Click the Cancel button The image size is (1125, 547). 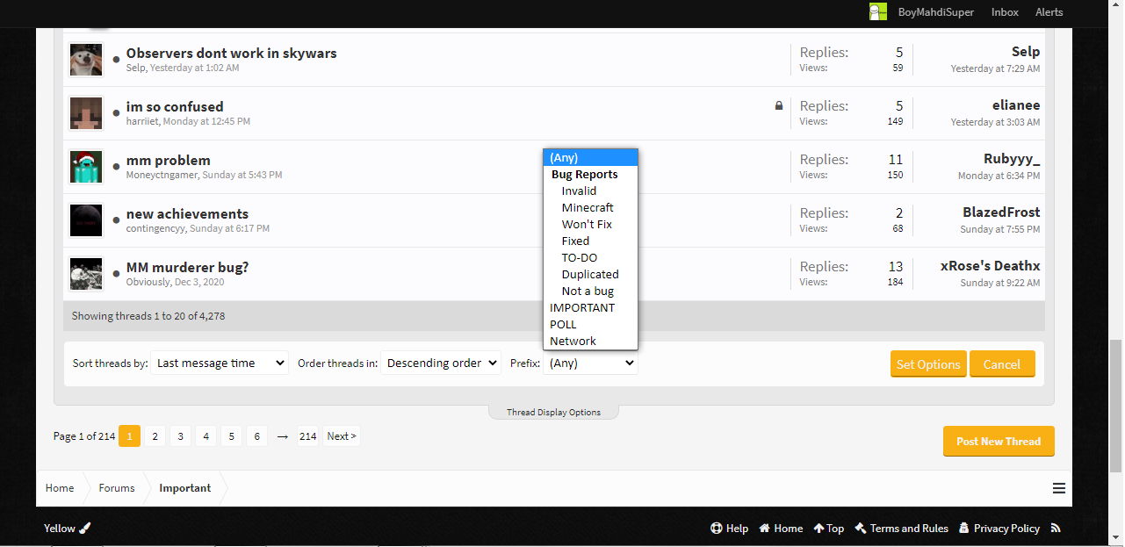click(1002, 364)
